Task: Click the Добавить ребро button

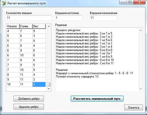Action: point(29,99)
